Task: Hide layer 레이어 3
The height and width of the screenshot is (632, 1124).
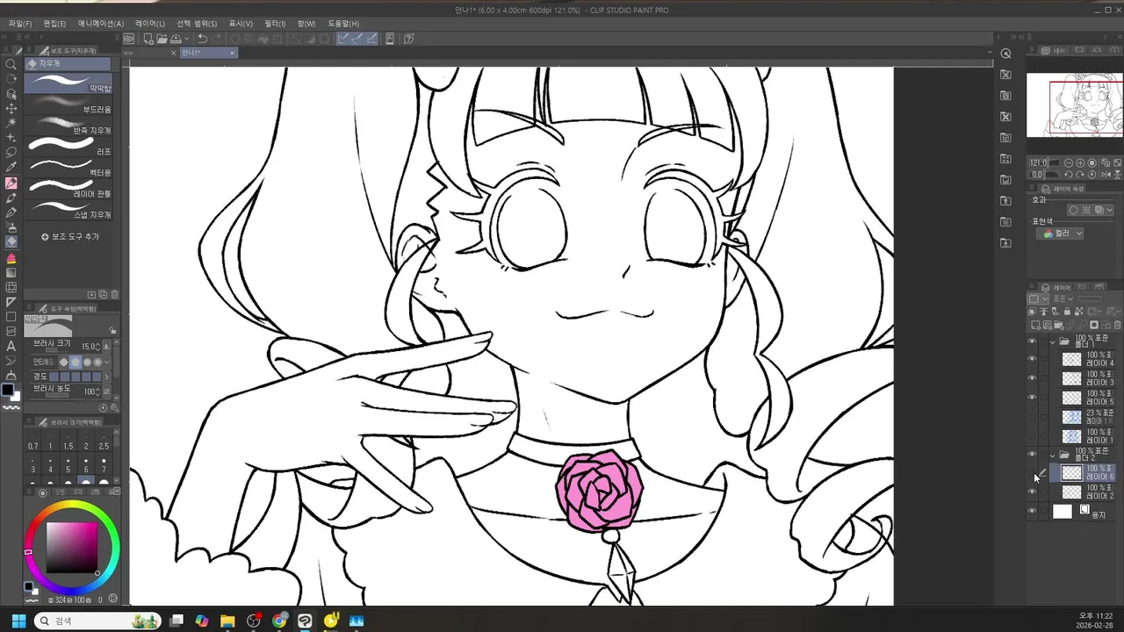Action: (1032, 378)
